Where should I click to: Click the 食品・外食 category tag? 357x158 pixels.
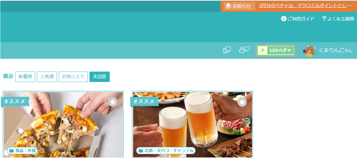click(x=22, y=151)
